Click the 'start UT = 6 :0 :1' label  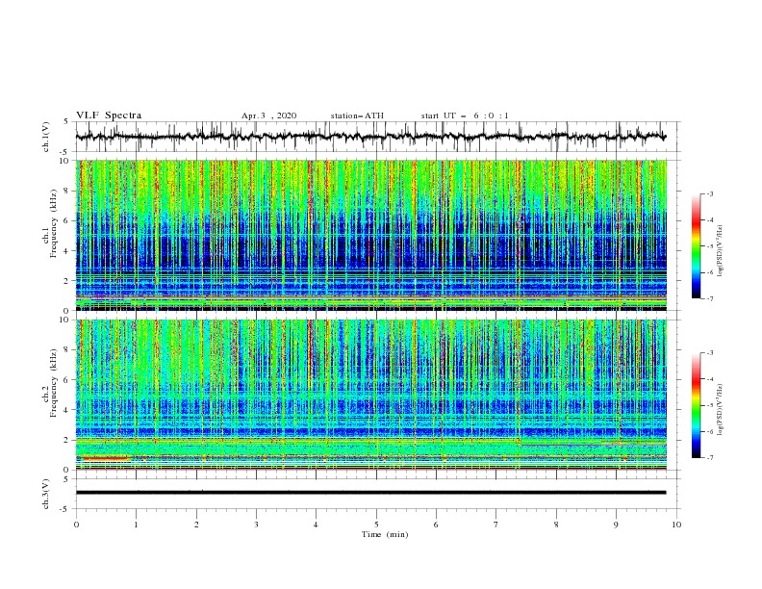point(465,115)
